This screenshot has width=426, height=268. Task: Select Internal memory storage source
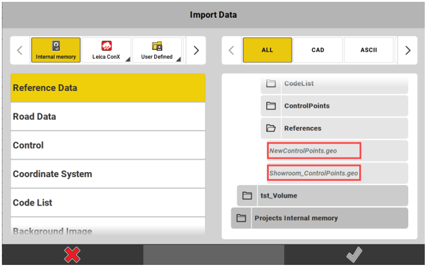pos(56,50)
